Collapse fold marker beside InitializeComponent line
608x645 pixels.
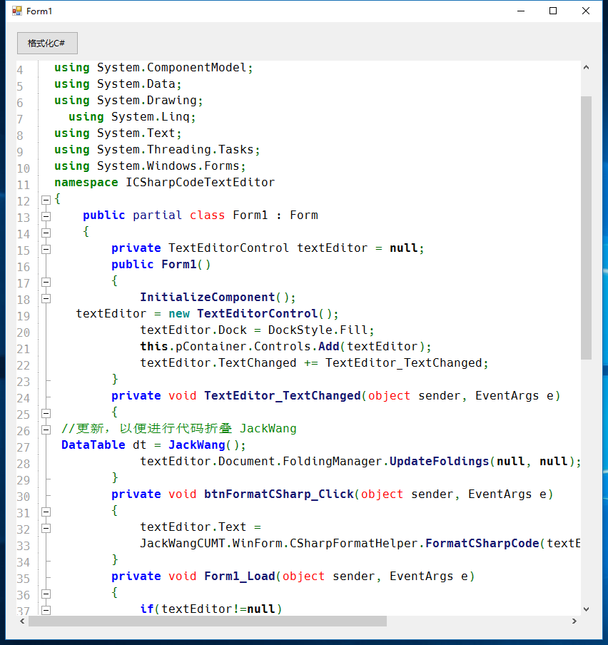tap(45, 298)
